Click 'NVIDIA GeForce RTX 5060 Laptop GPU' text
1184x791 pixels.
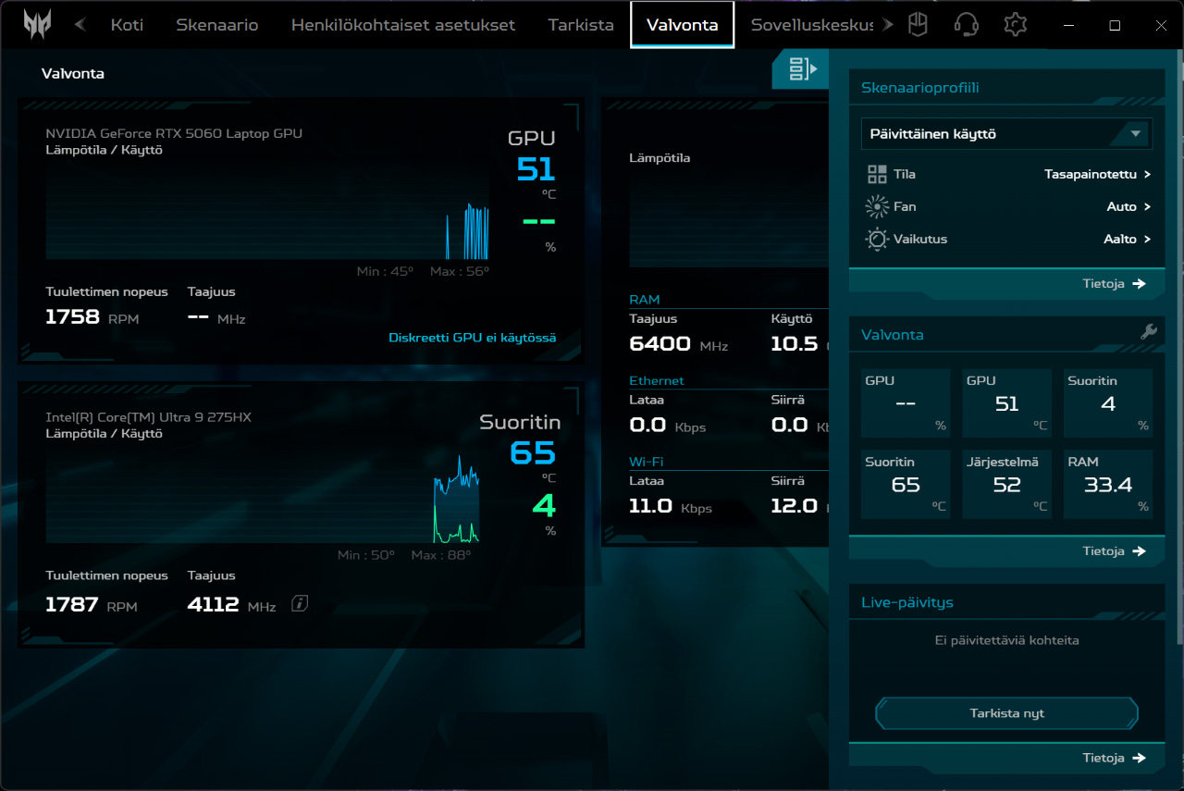tap(174, 133)
